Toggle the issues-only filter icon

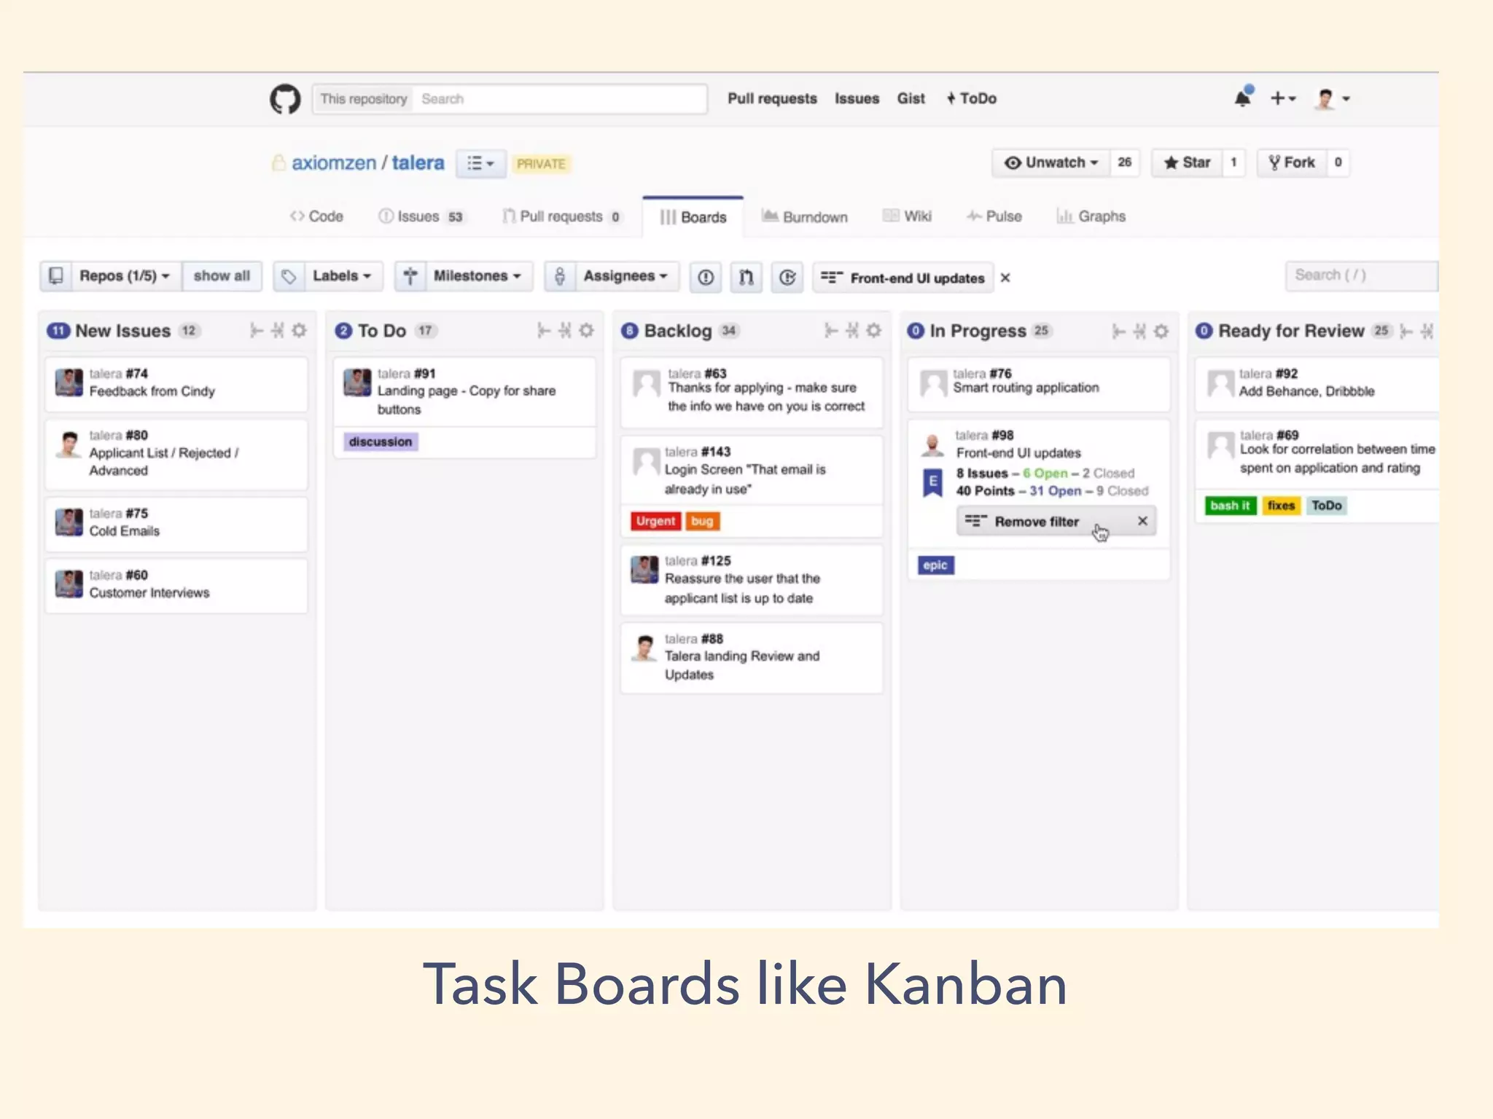coord(706,277)
